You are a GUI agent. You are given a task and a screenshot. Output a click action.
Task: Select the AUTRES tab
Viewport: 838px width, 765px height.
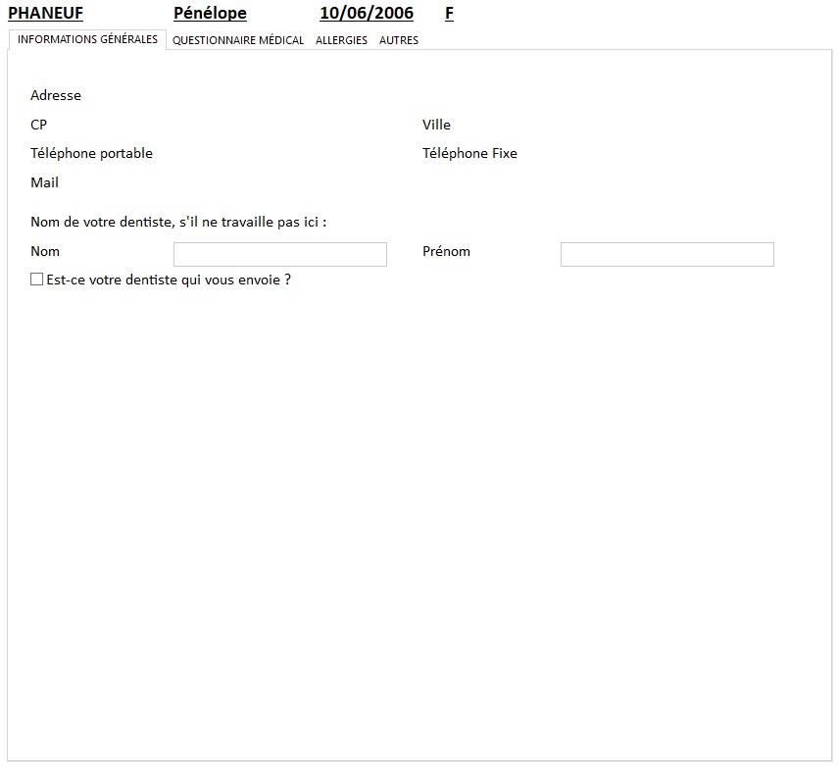[398, 40]
